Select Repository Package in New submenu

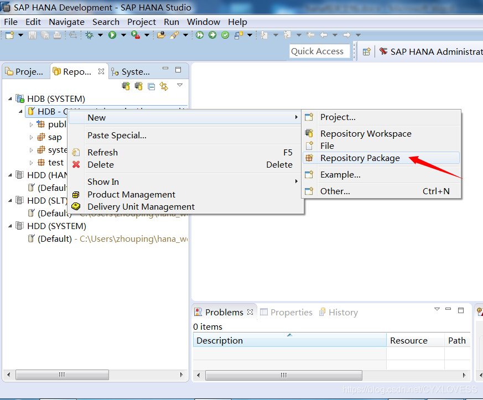click(x=381, y=158)
